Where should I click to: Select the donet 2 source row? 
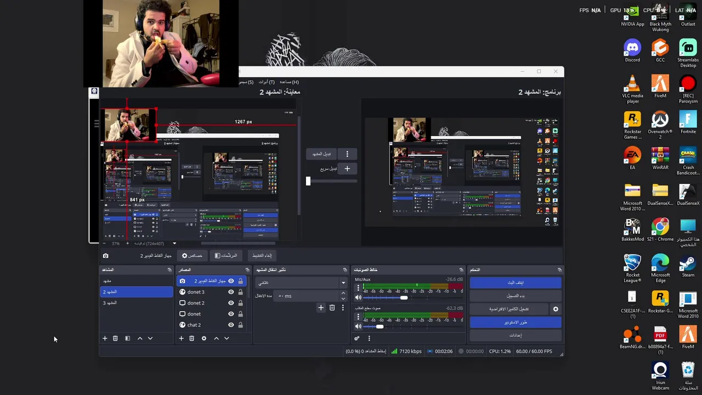(212, 303)
